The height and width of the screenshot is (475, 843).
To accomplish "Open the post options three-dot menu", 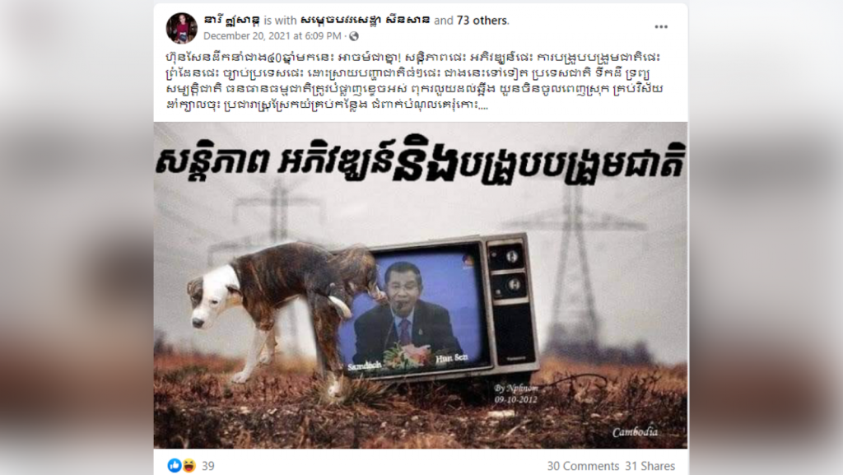I will (x=661, y=27).
